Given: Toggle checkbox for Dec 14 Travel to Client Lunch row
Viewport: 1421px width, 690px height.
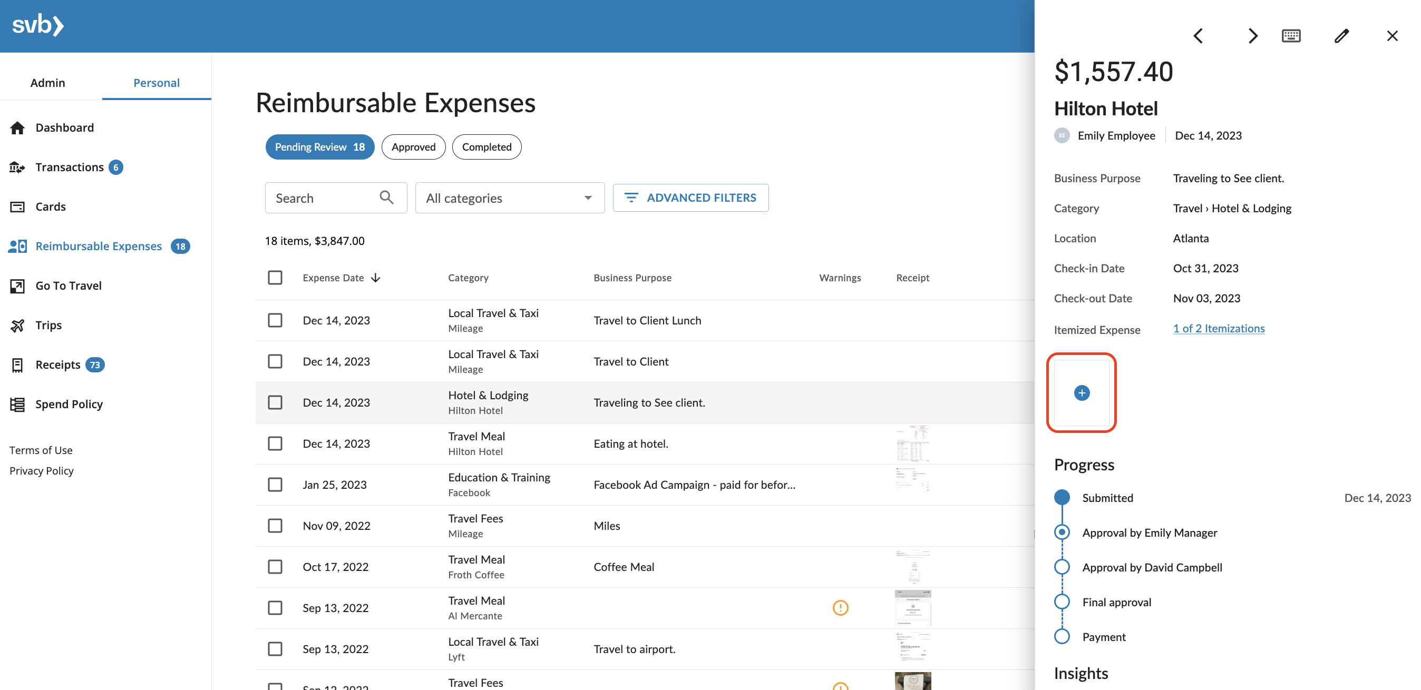Looking at the screenshot, I should pos(274,320).
